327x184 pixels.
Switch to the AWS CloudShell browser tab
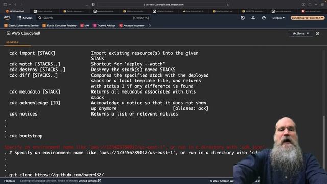[x=15, y=11]
